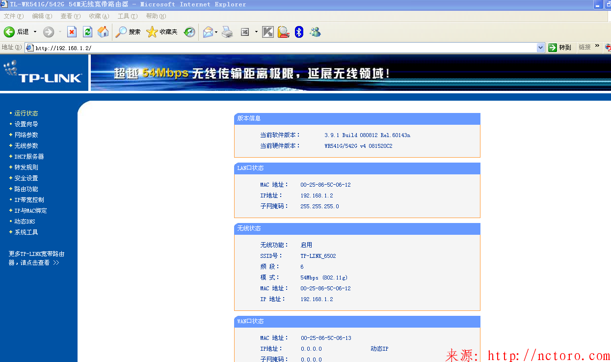Click the 无线状态 section header
This screenshot has height=362, width=611.
pyautogui.click(x=357, y=228)
